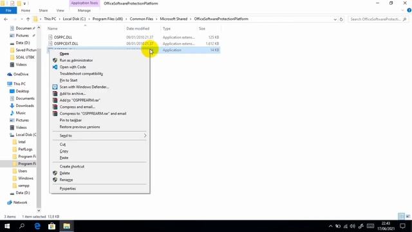This screenshot has width=412, height=232.
Task: Click Microsoft Shared breadcrumb
Action: point(174,19)
